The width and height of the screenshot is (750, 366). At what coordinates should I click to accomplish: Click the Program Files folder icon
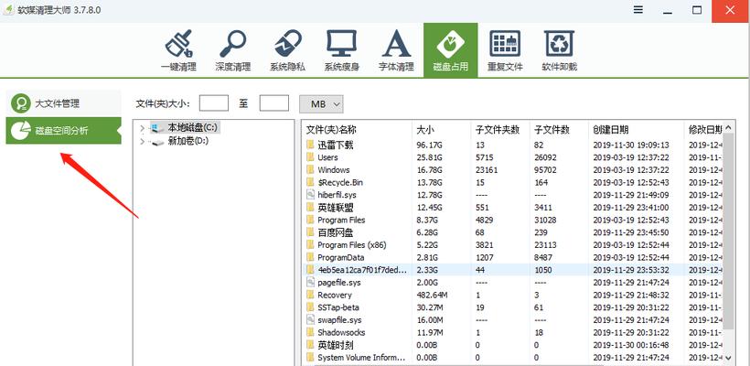(310, 221)
